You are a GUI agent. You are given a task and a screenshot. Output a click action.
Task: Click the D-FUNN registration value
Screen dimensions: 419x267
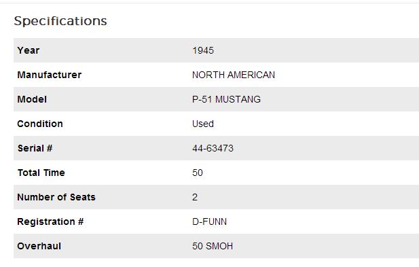tap(209, 221)
